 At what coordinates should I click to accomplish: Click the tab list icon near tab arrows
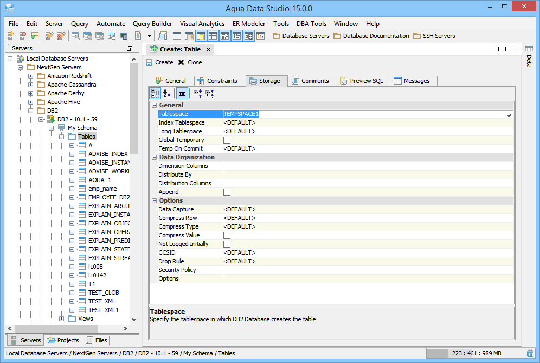515,49
